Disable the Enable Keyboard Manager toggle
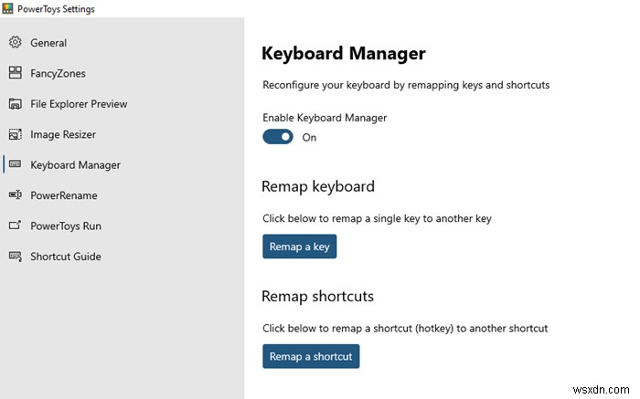This screenshot has width=640, height=399. (277, 137)
